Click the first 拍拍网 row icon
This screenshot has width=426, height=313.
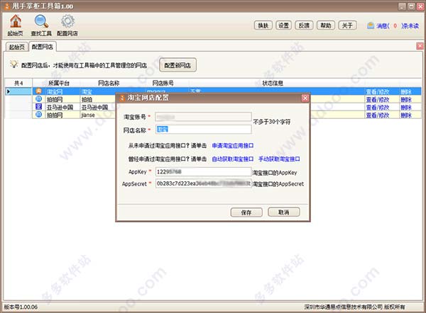(39, 99)
